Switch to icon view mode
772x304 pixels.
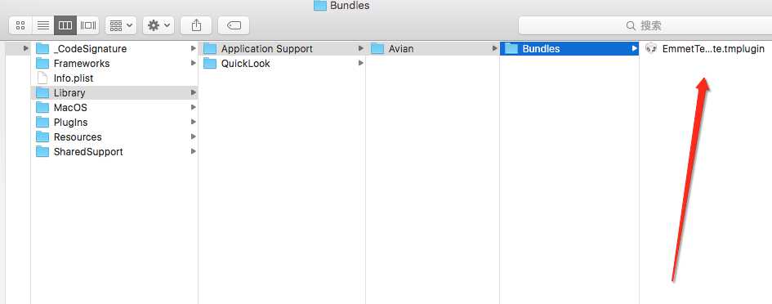coord(20,25)
